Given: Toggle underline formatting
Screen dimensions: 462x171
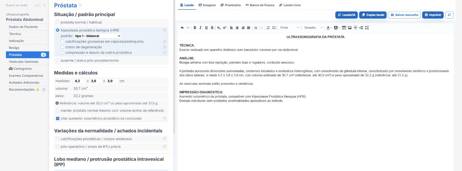Looking at the screenshot, I should click(206, 28).
